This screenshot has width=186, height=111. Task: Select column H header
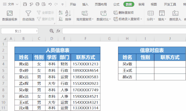[127, 39]
